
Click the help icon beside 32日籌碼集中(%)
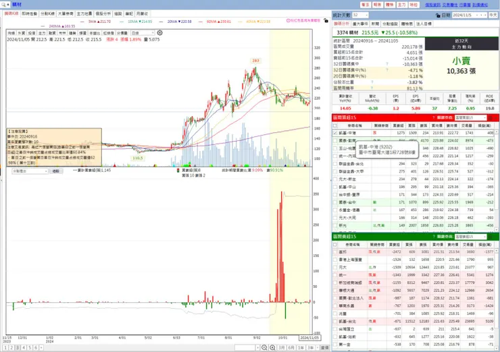[x=387, y=70]
